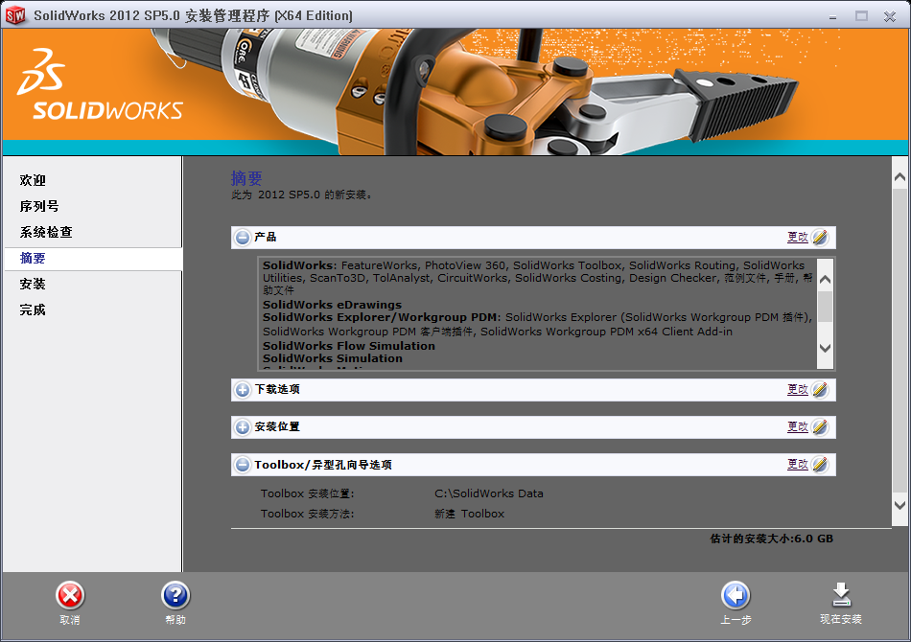Click the 更改 link for 下载选项

(798, 389)
